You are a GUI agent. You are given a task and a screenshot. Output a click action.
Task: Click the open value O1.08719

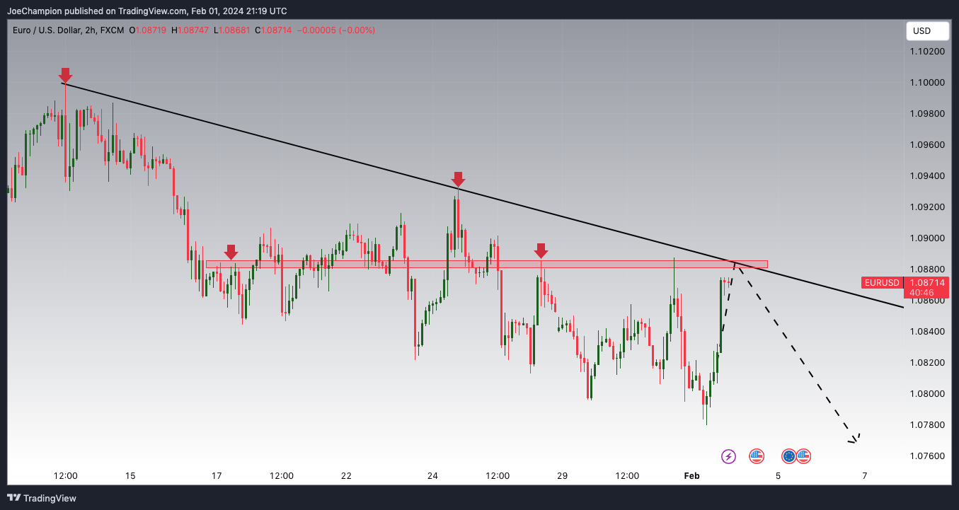pyautogui.click(x=147, y=30)
